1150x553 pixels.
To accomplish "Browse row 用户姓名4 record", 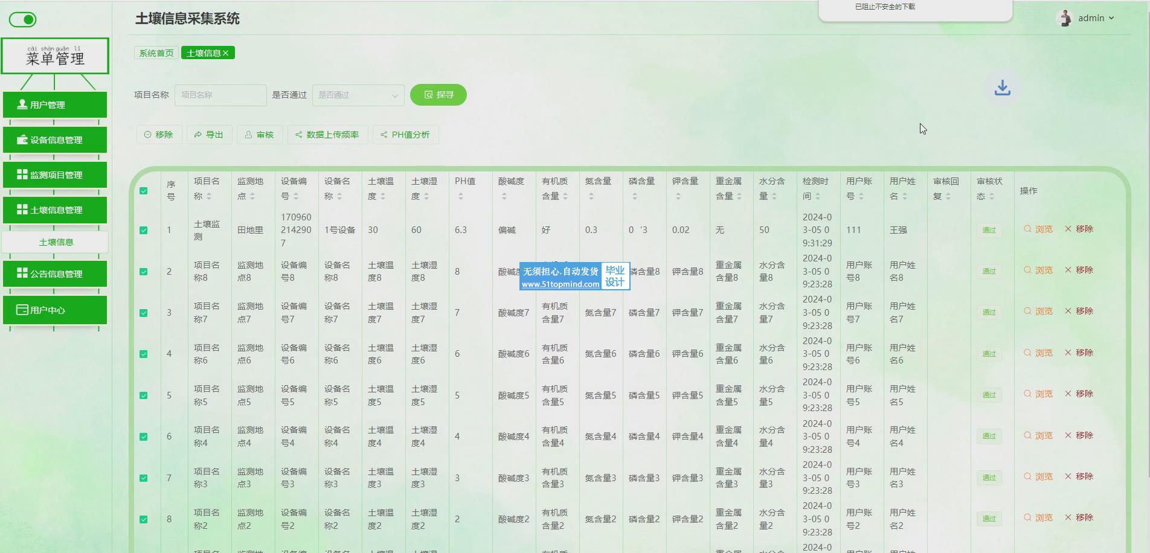I will [x=1038, y=436].
